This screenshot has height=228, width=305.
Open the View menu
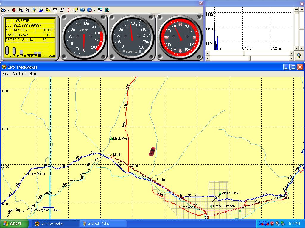tap(6, 74)
